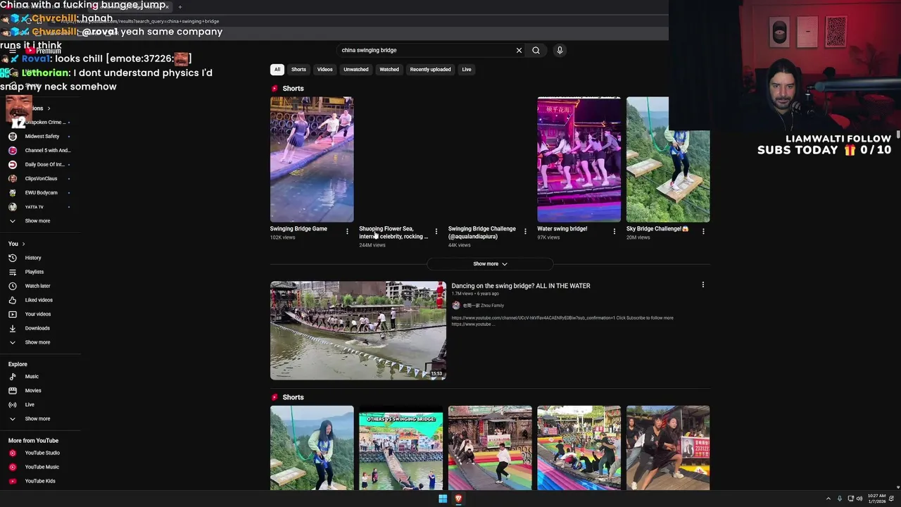This screenshot has height=507, width=901.
Task: Open ClipsVonClaus channel subscription
Action: tap(42, 179)
